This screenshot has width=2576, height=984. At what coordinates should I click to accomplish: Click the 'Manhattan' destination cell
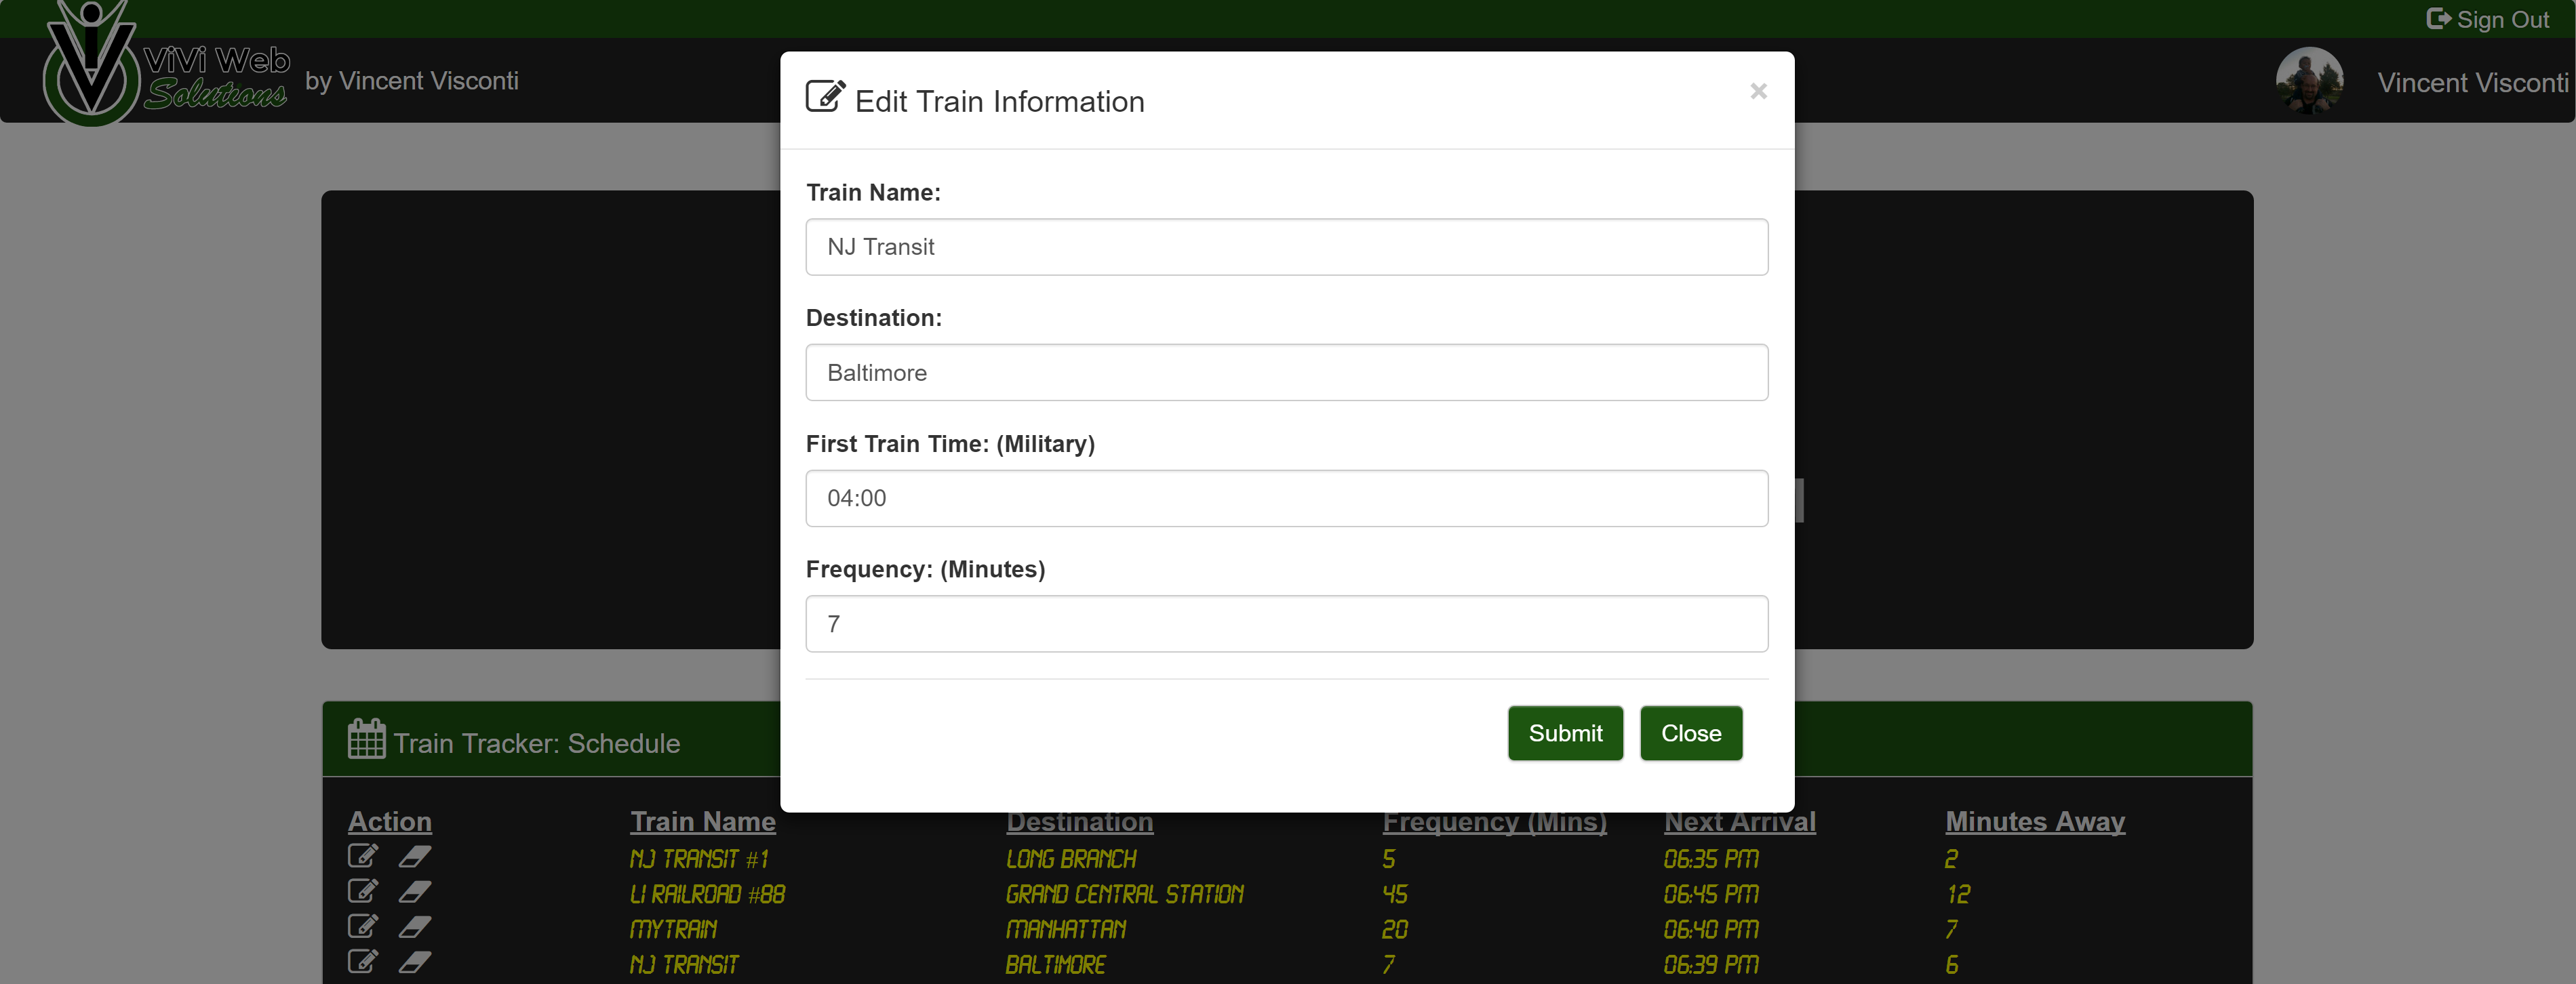click(1066, 929)
